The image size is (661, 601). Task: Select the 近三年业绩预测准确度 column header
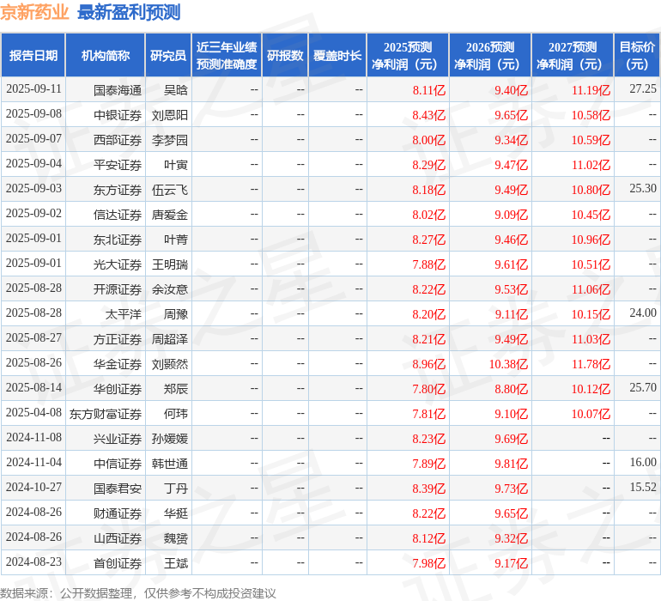click(x=227, y=55)
